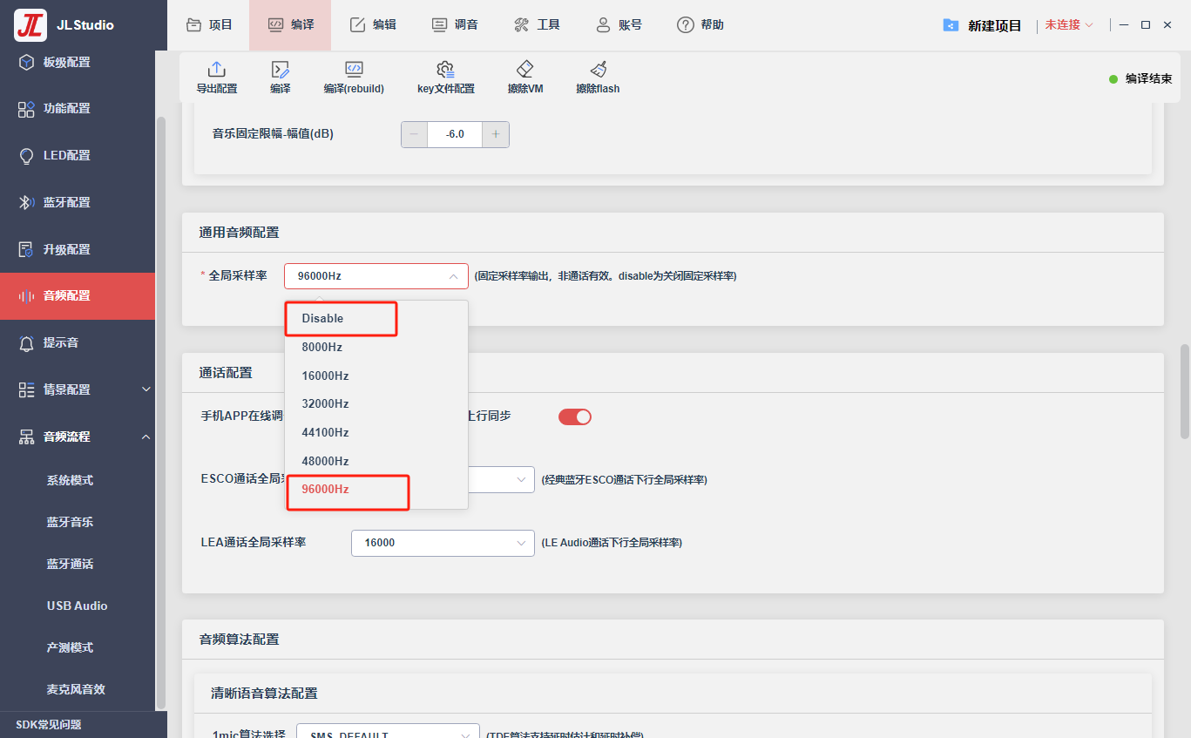1191x738 pixels.
Task: Open USB Audio under 音频流程
Action: 78,606
